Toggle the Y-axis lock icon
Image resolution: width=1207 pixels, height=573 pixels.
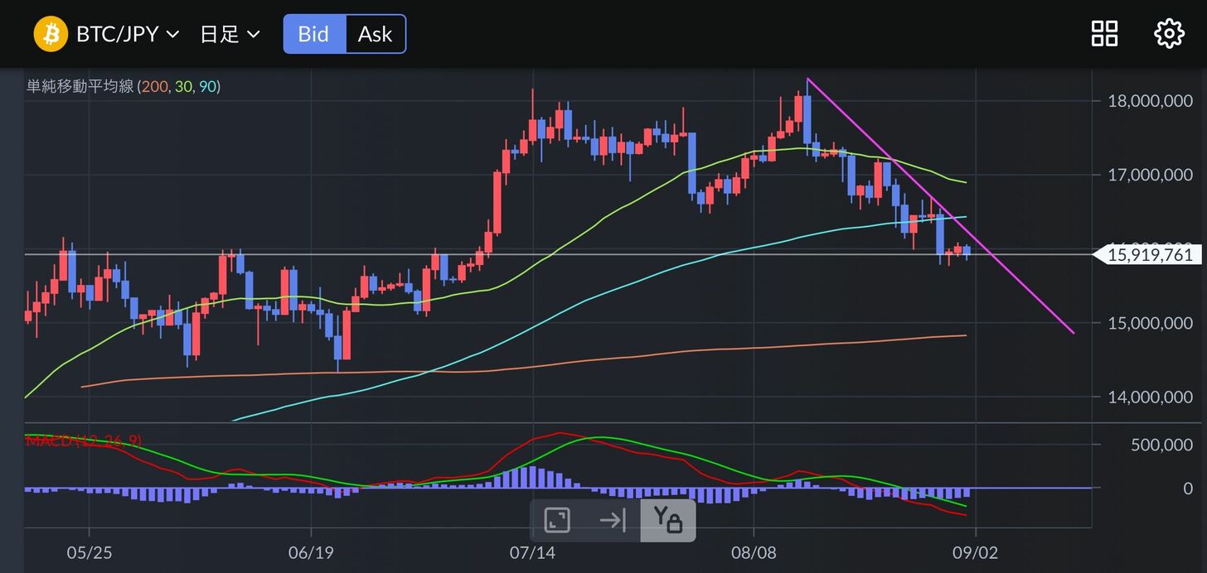(x=667, y=520)
